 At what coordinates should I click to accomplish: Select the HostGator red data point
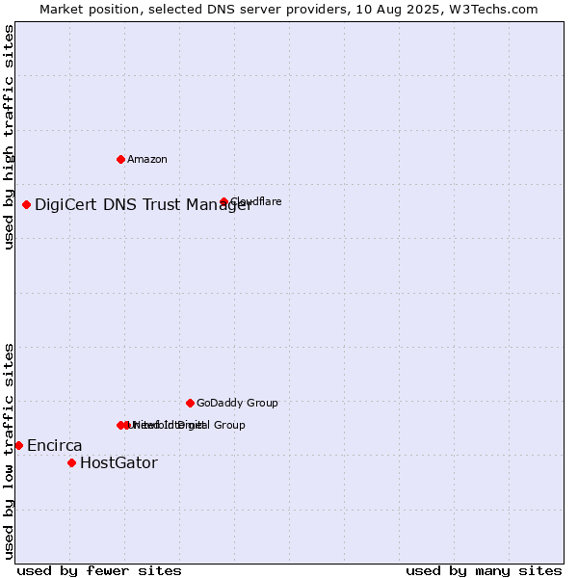pos(72,463)
